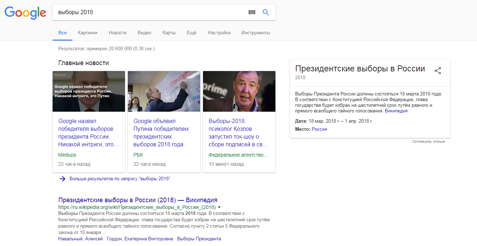Open headline 'Выборы-2018: психолог Козлов'
This screenshot has height=246, width=477.
pos(238,133)
